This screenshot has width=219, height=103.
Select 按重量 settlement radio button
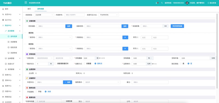click(84, 64)
